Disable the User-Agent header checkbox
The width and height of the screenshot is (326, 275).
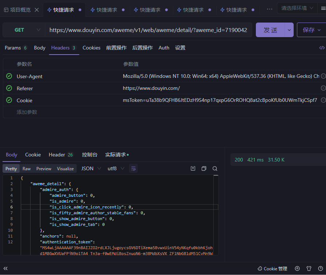[9, 76]
